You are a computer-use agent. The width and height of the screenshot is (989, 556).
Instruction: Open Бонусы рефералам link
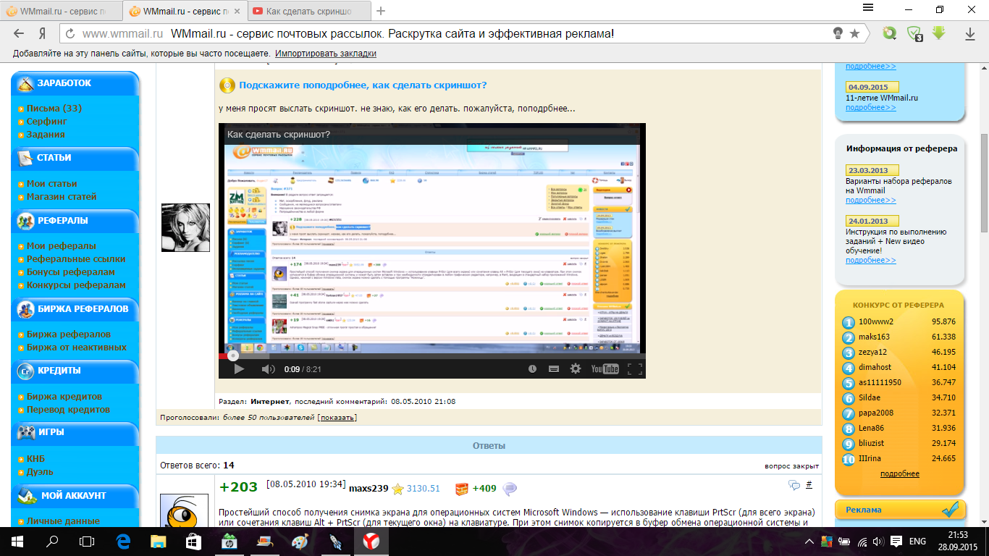pos(70,272)
